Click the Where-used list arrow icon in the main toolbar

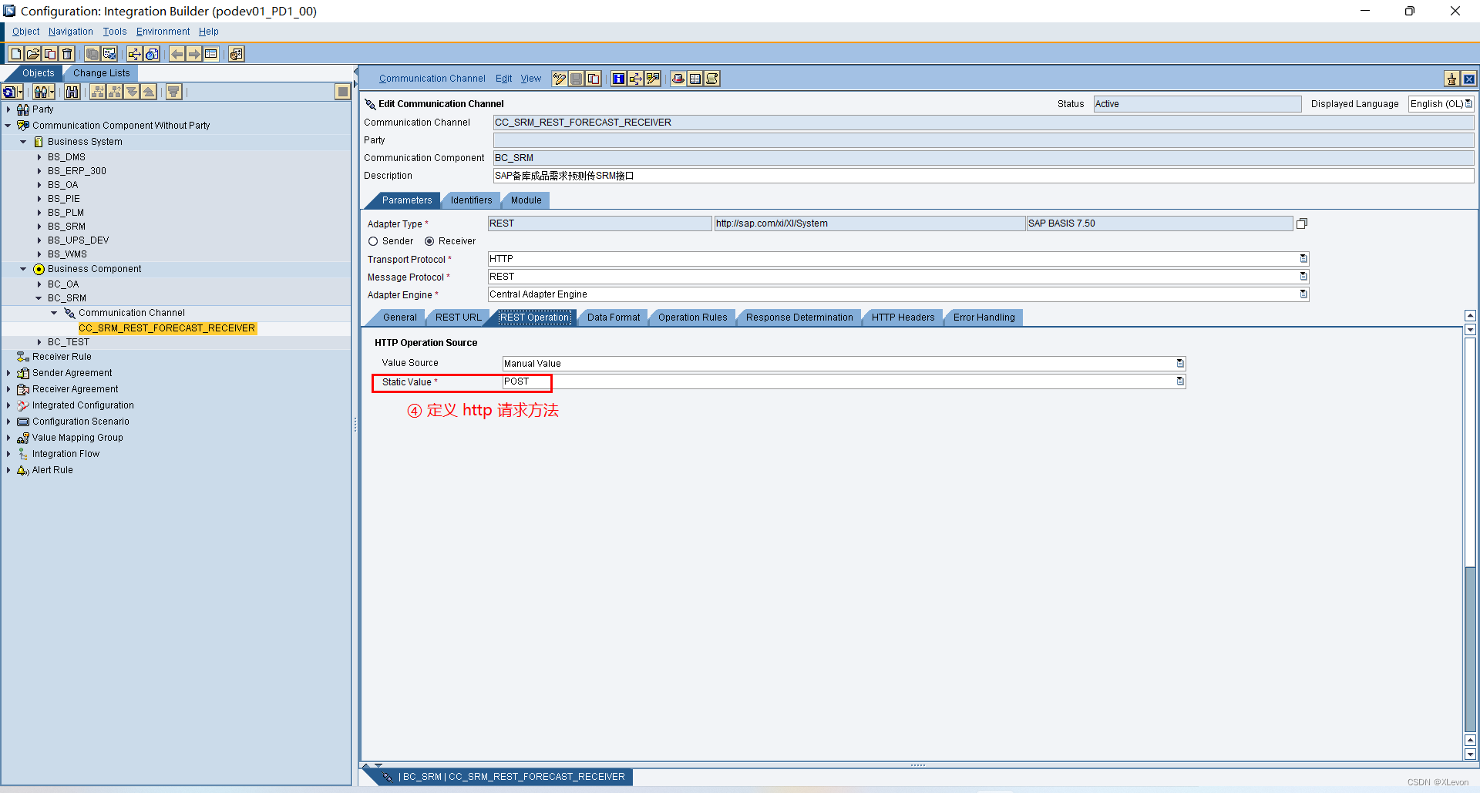[134, 54]
